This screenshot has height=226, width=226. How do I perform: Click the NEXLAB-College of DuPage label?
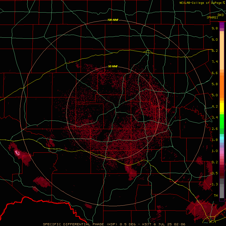click(x=200, y=3)
